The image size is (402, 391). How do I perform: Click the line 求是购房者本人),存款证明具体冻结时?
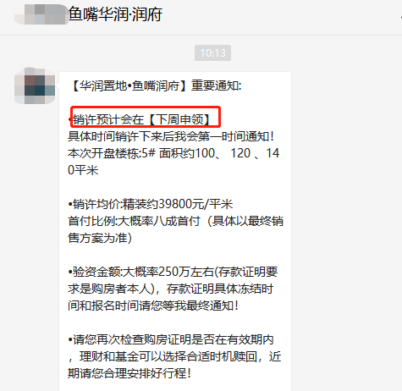(x=171, y=289)
